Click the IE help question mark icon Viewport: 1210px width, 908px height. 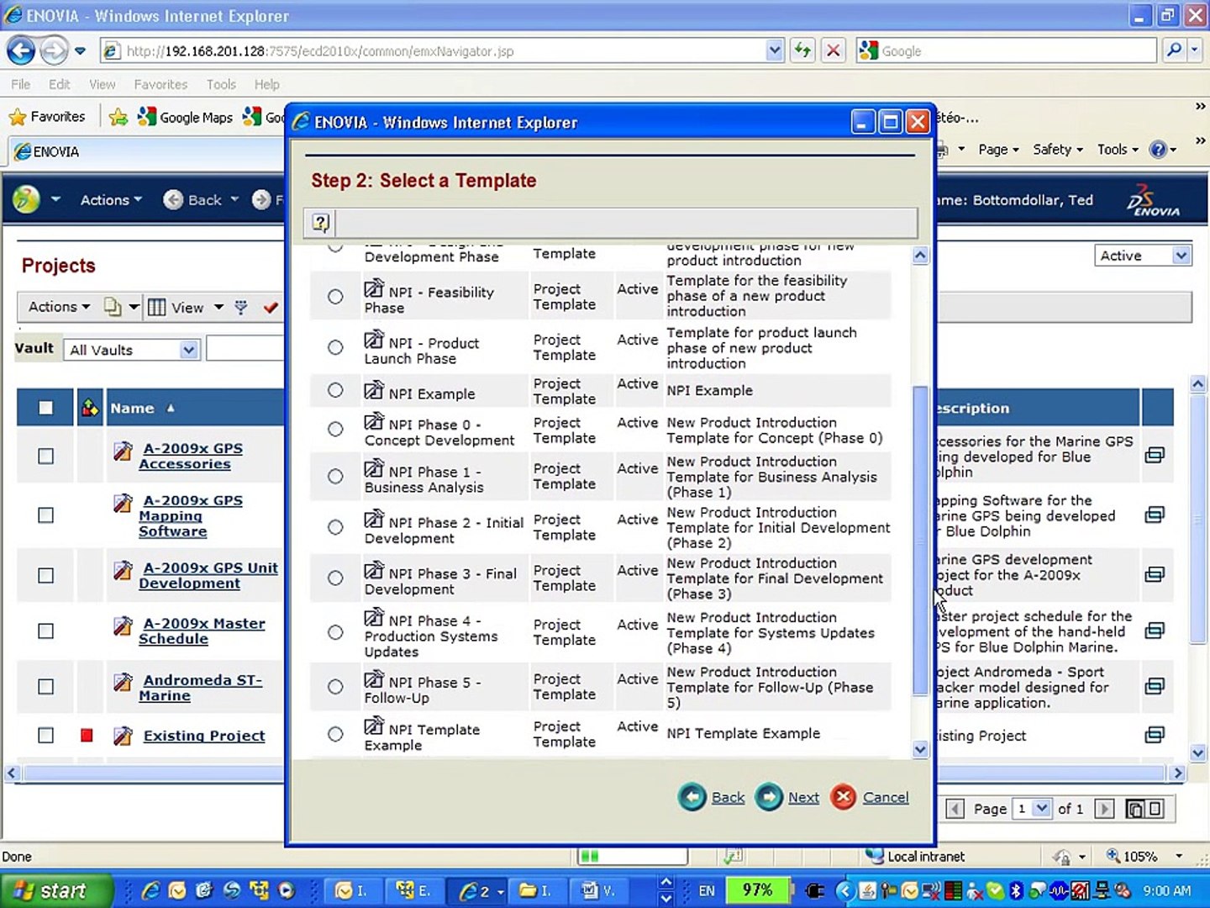[x=1158, y=150]
